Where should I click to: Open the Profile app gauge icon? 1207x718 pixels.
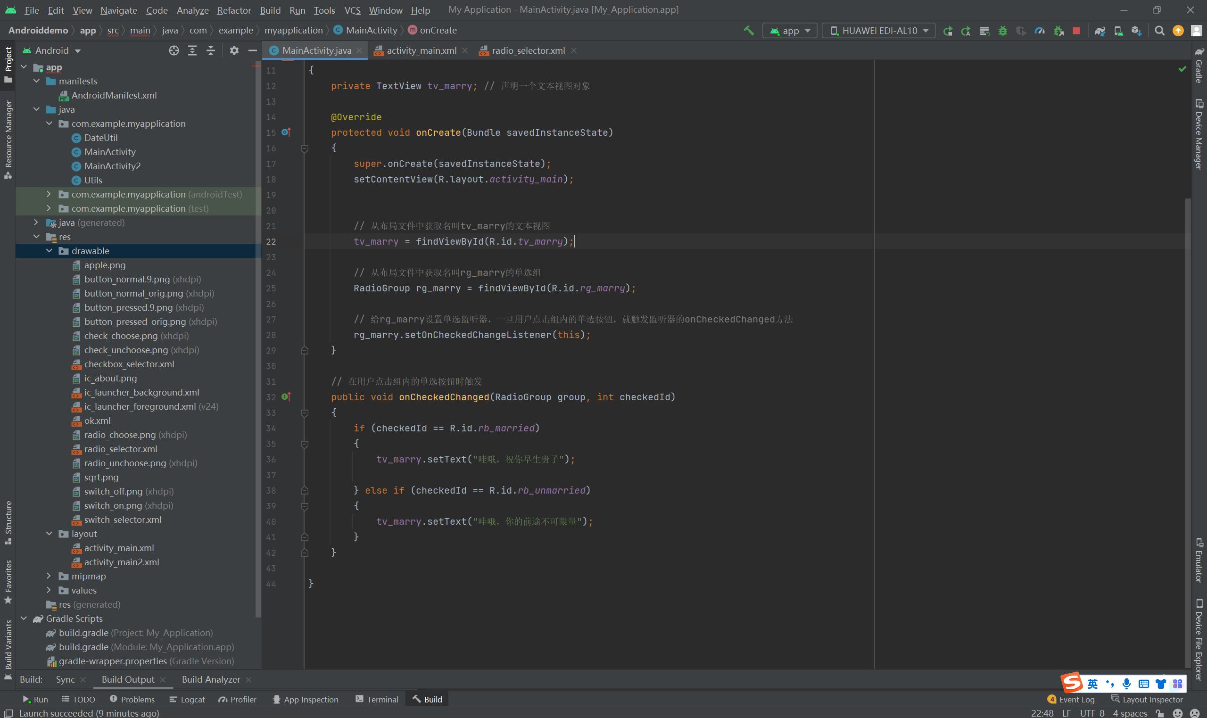point(1039,31)
